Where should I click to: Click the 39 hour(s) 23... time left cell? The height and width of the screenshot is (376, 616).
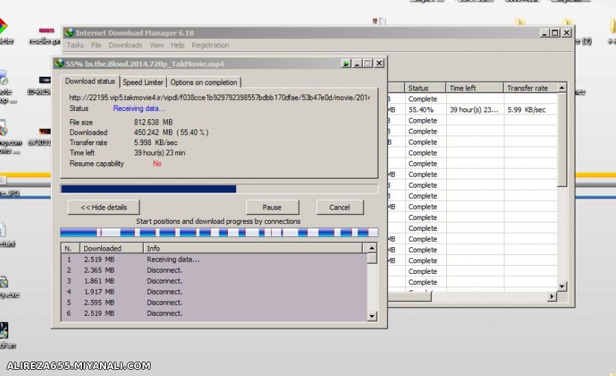point(474,110)
